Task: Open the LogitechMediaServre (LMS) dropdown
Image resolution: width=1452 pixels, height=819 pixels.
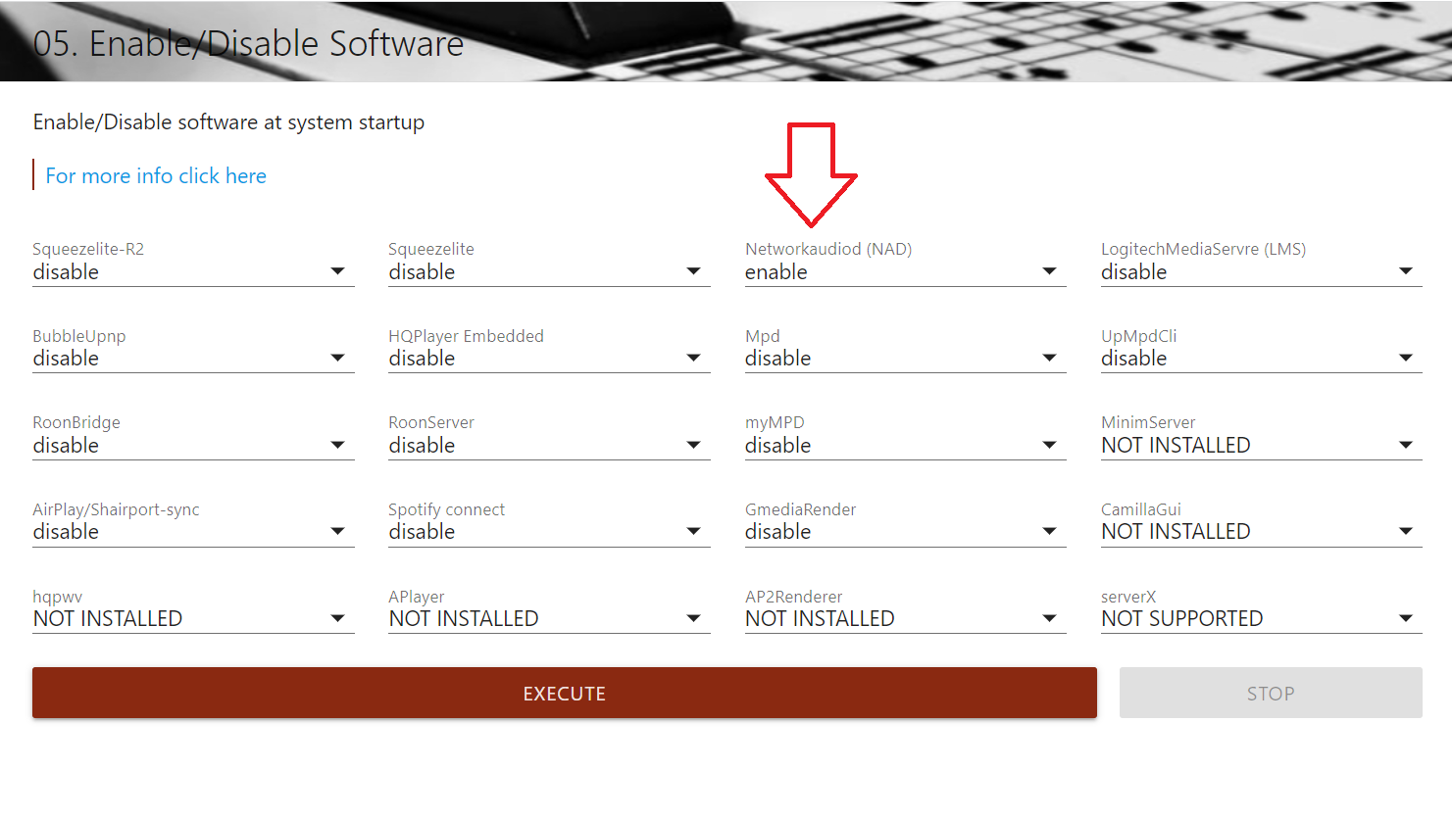Action: (x=1261, y=272)
